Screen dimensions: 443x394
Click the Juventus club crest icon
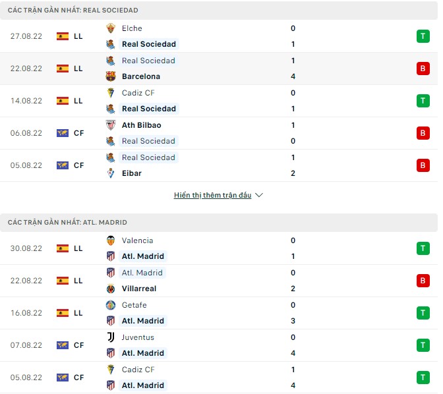click(x=111, y=337)
